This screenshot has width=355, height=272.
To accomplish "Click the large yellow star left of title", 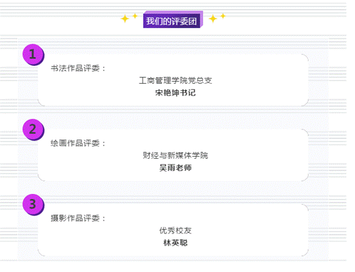I will pos(125,19).
